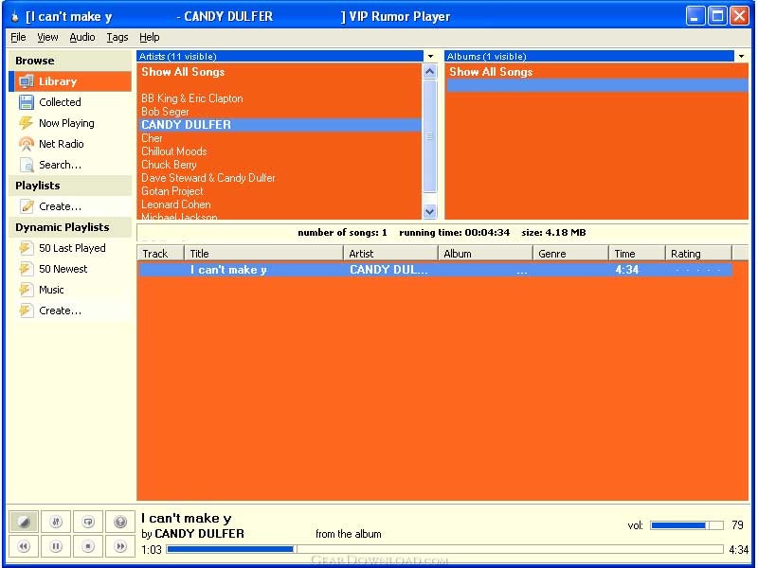758x568 pixels.
Task: Open the 50 Last Played dynamic playlist
Action: pos(70,248)
